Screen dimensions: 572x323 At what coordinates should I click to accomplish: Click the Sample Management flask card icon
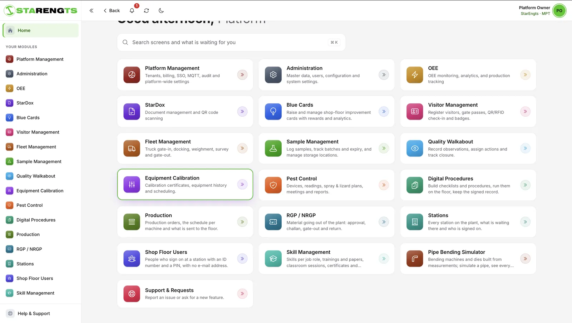(x=273, y=148)
